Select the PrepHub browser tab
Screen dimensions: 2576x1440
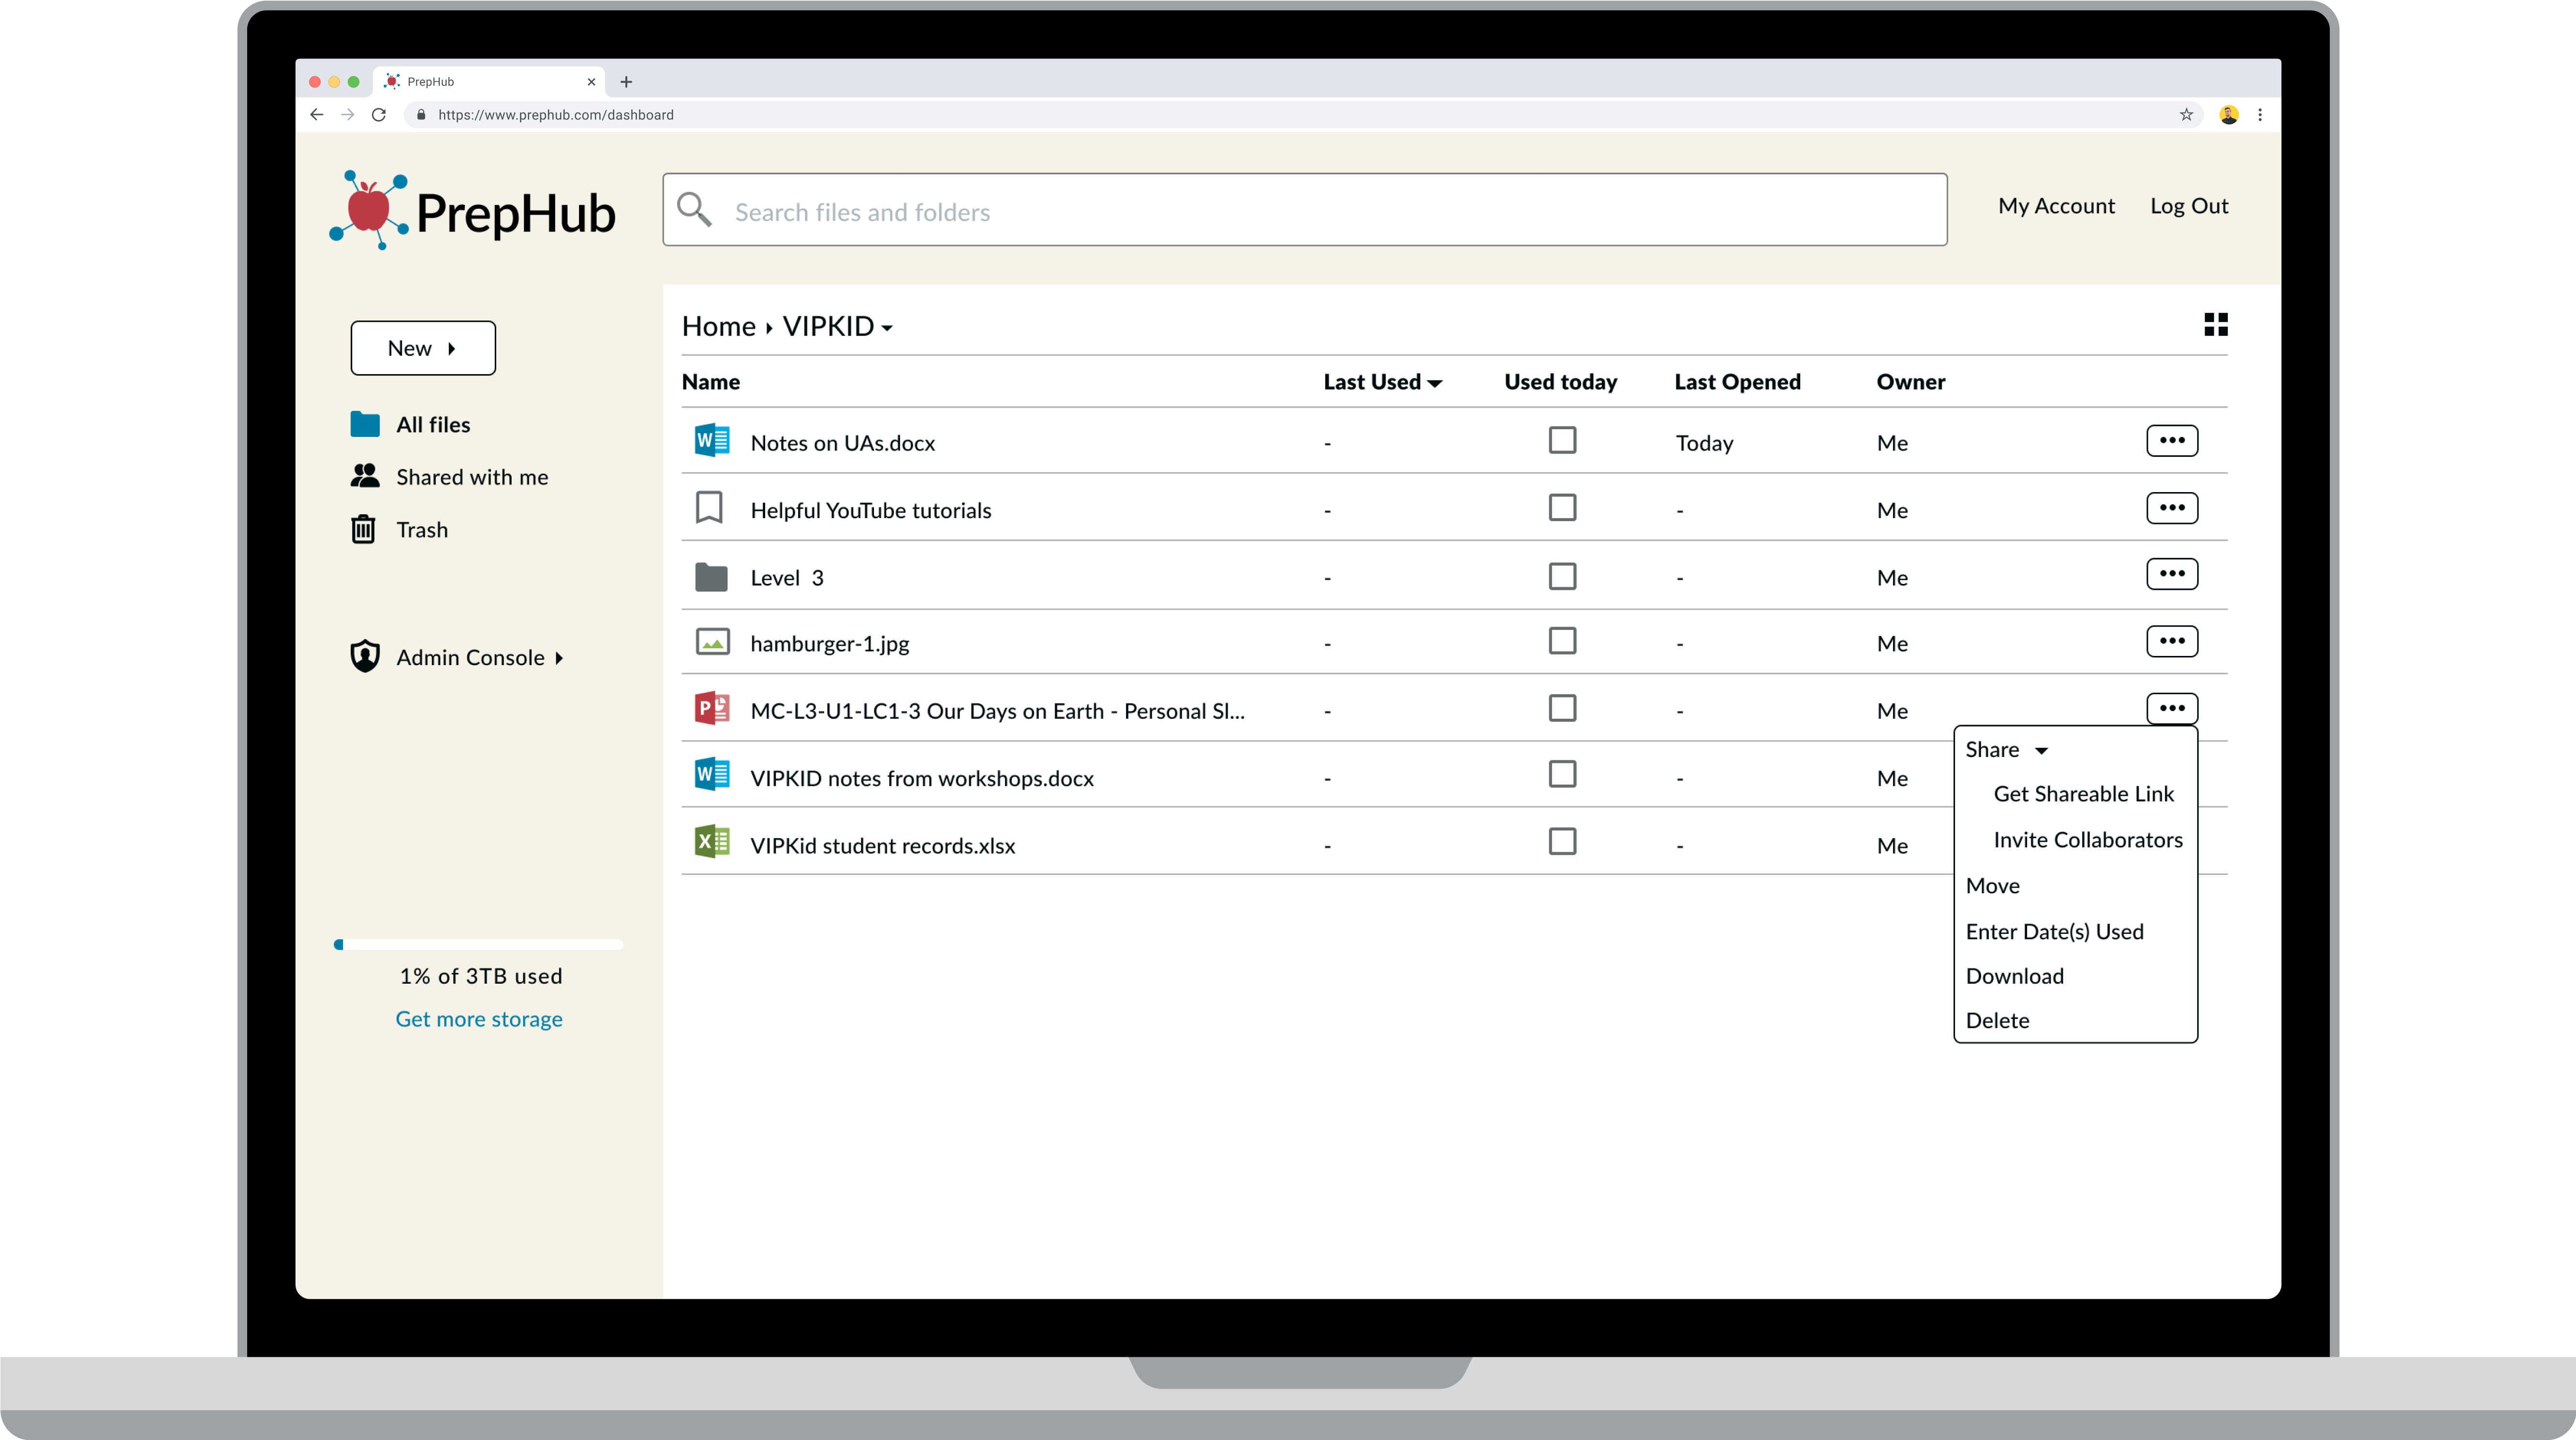[x=490, y=82]
